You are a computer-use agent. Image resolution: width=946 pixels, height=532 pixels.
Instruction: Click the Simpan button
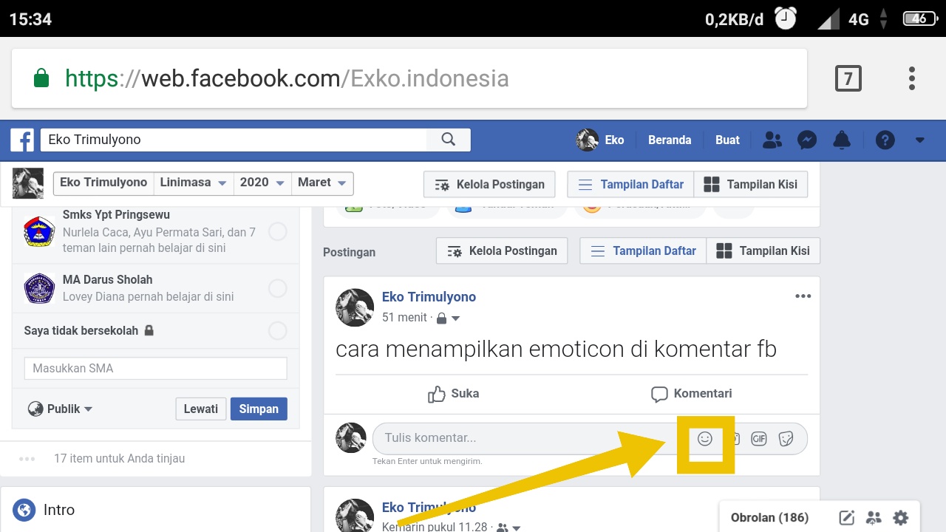(259, 409)
